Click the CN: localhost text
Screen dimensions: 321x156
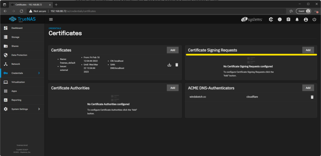117,61
